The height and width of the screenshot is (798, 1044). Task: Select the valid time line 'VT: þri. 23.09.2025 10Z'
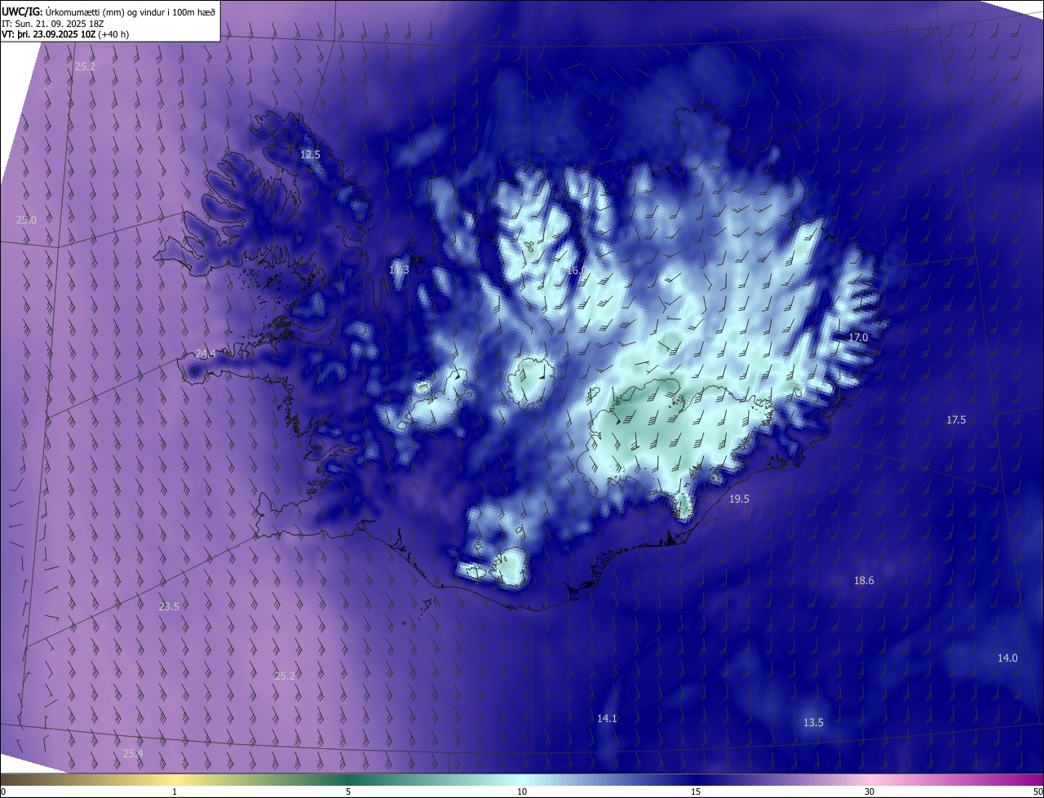pyautogui.click(x=49, y=34)
